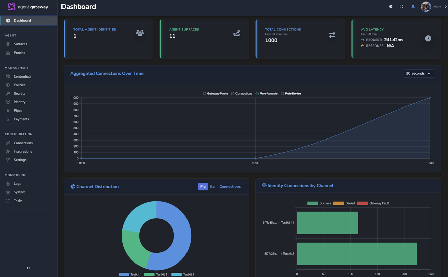Screen dimensions: 448x277
Task: Toggle Rule Denies series in legend
Action: coord(291,94)
